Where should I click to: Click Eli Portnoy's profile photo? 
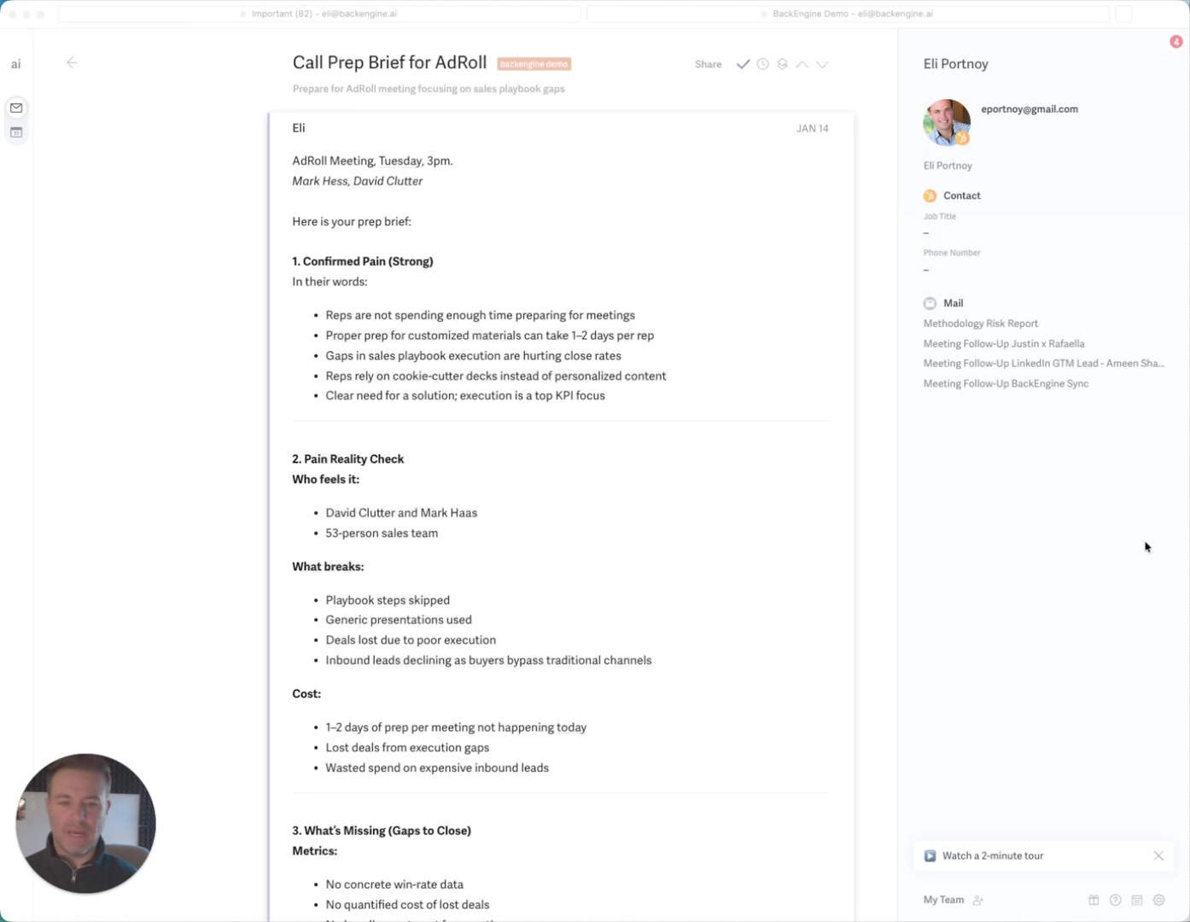tap(947, 122)
